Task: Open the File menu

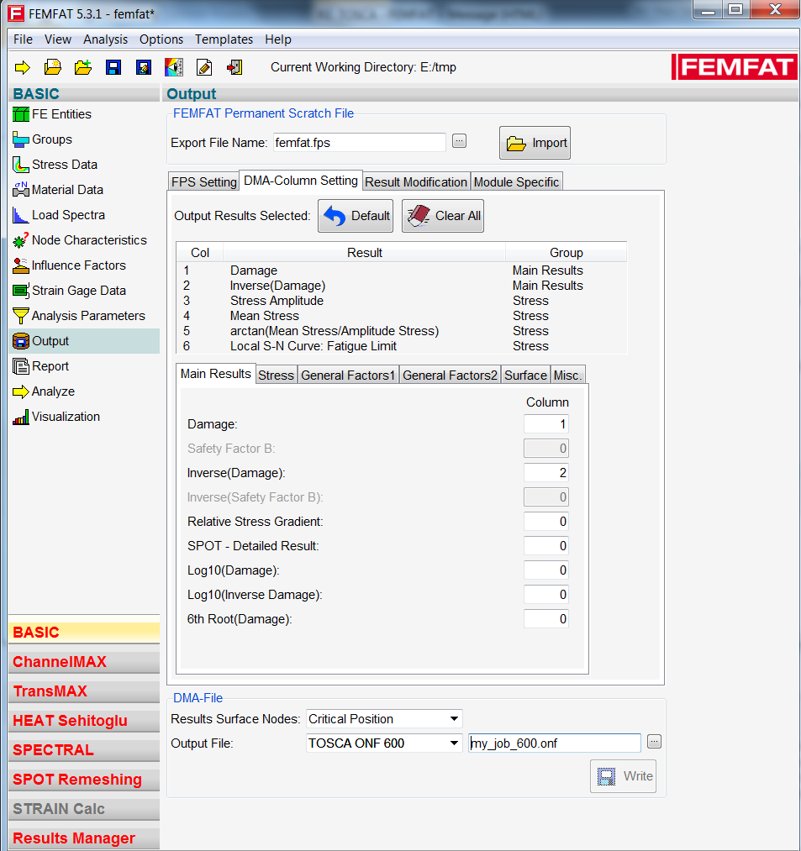Action: point(23,39)
